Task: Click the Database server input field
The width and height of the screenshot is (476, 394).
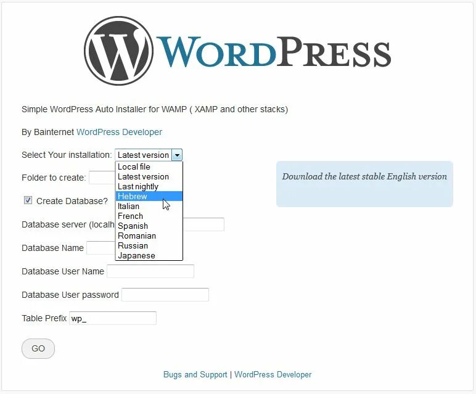Action: coord(203,224)
